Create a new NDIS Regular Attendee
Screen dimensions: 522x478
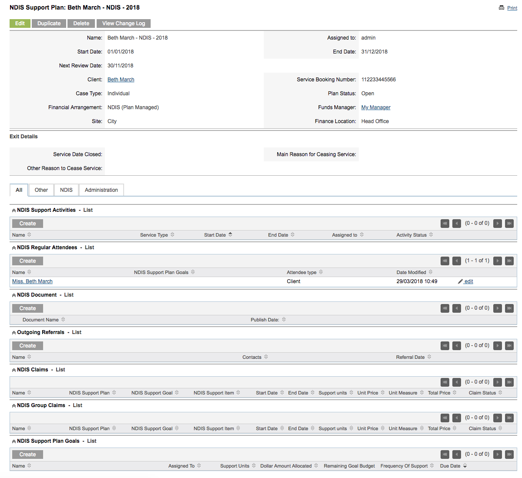(27, 261)
